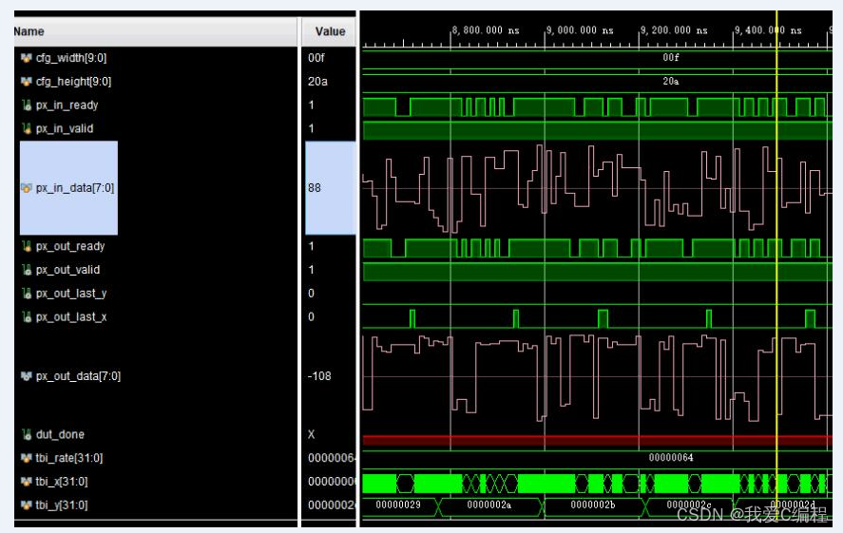This screenshot has width=843, height=533.
Task: Click the bus icon next to px_out_data[7:0]
Action: pyautogui.click(x=26, y=376)
